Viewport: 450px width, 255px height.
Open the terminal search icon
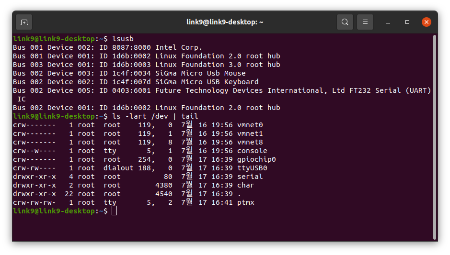(x=345, y=22)
